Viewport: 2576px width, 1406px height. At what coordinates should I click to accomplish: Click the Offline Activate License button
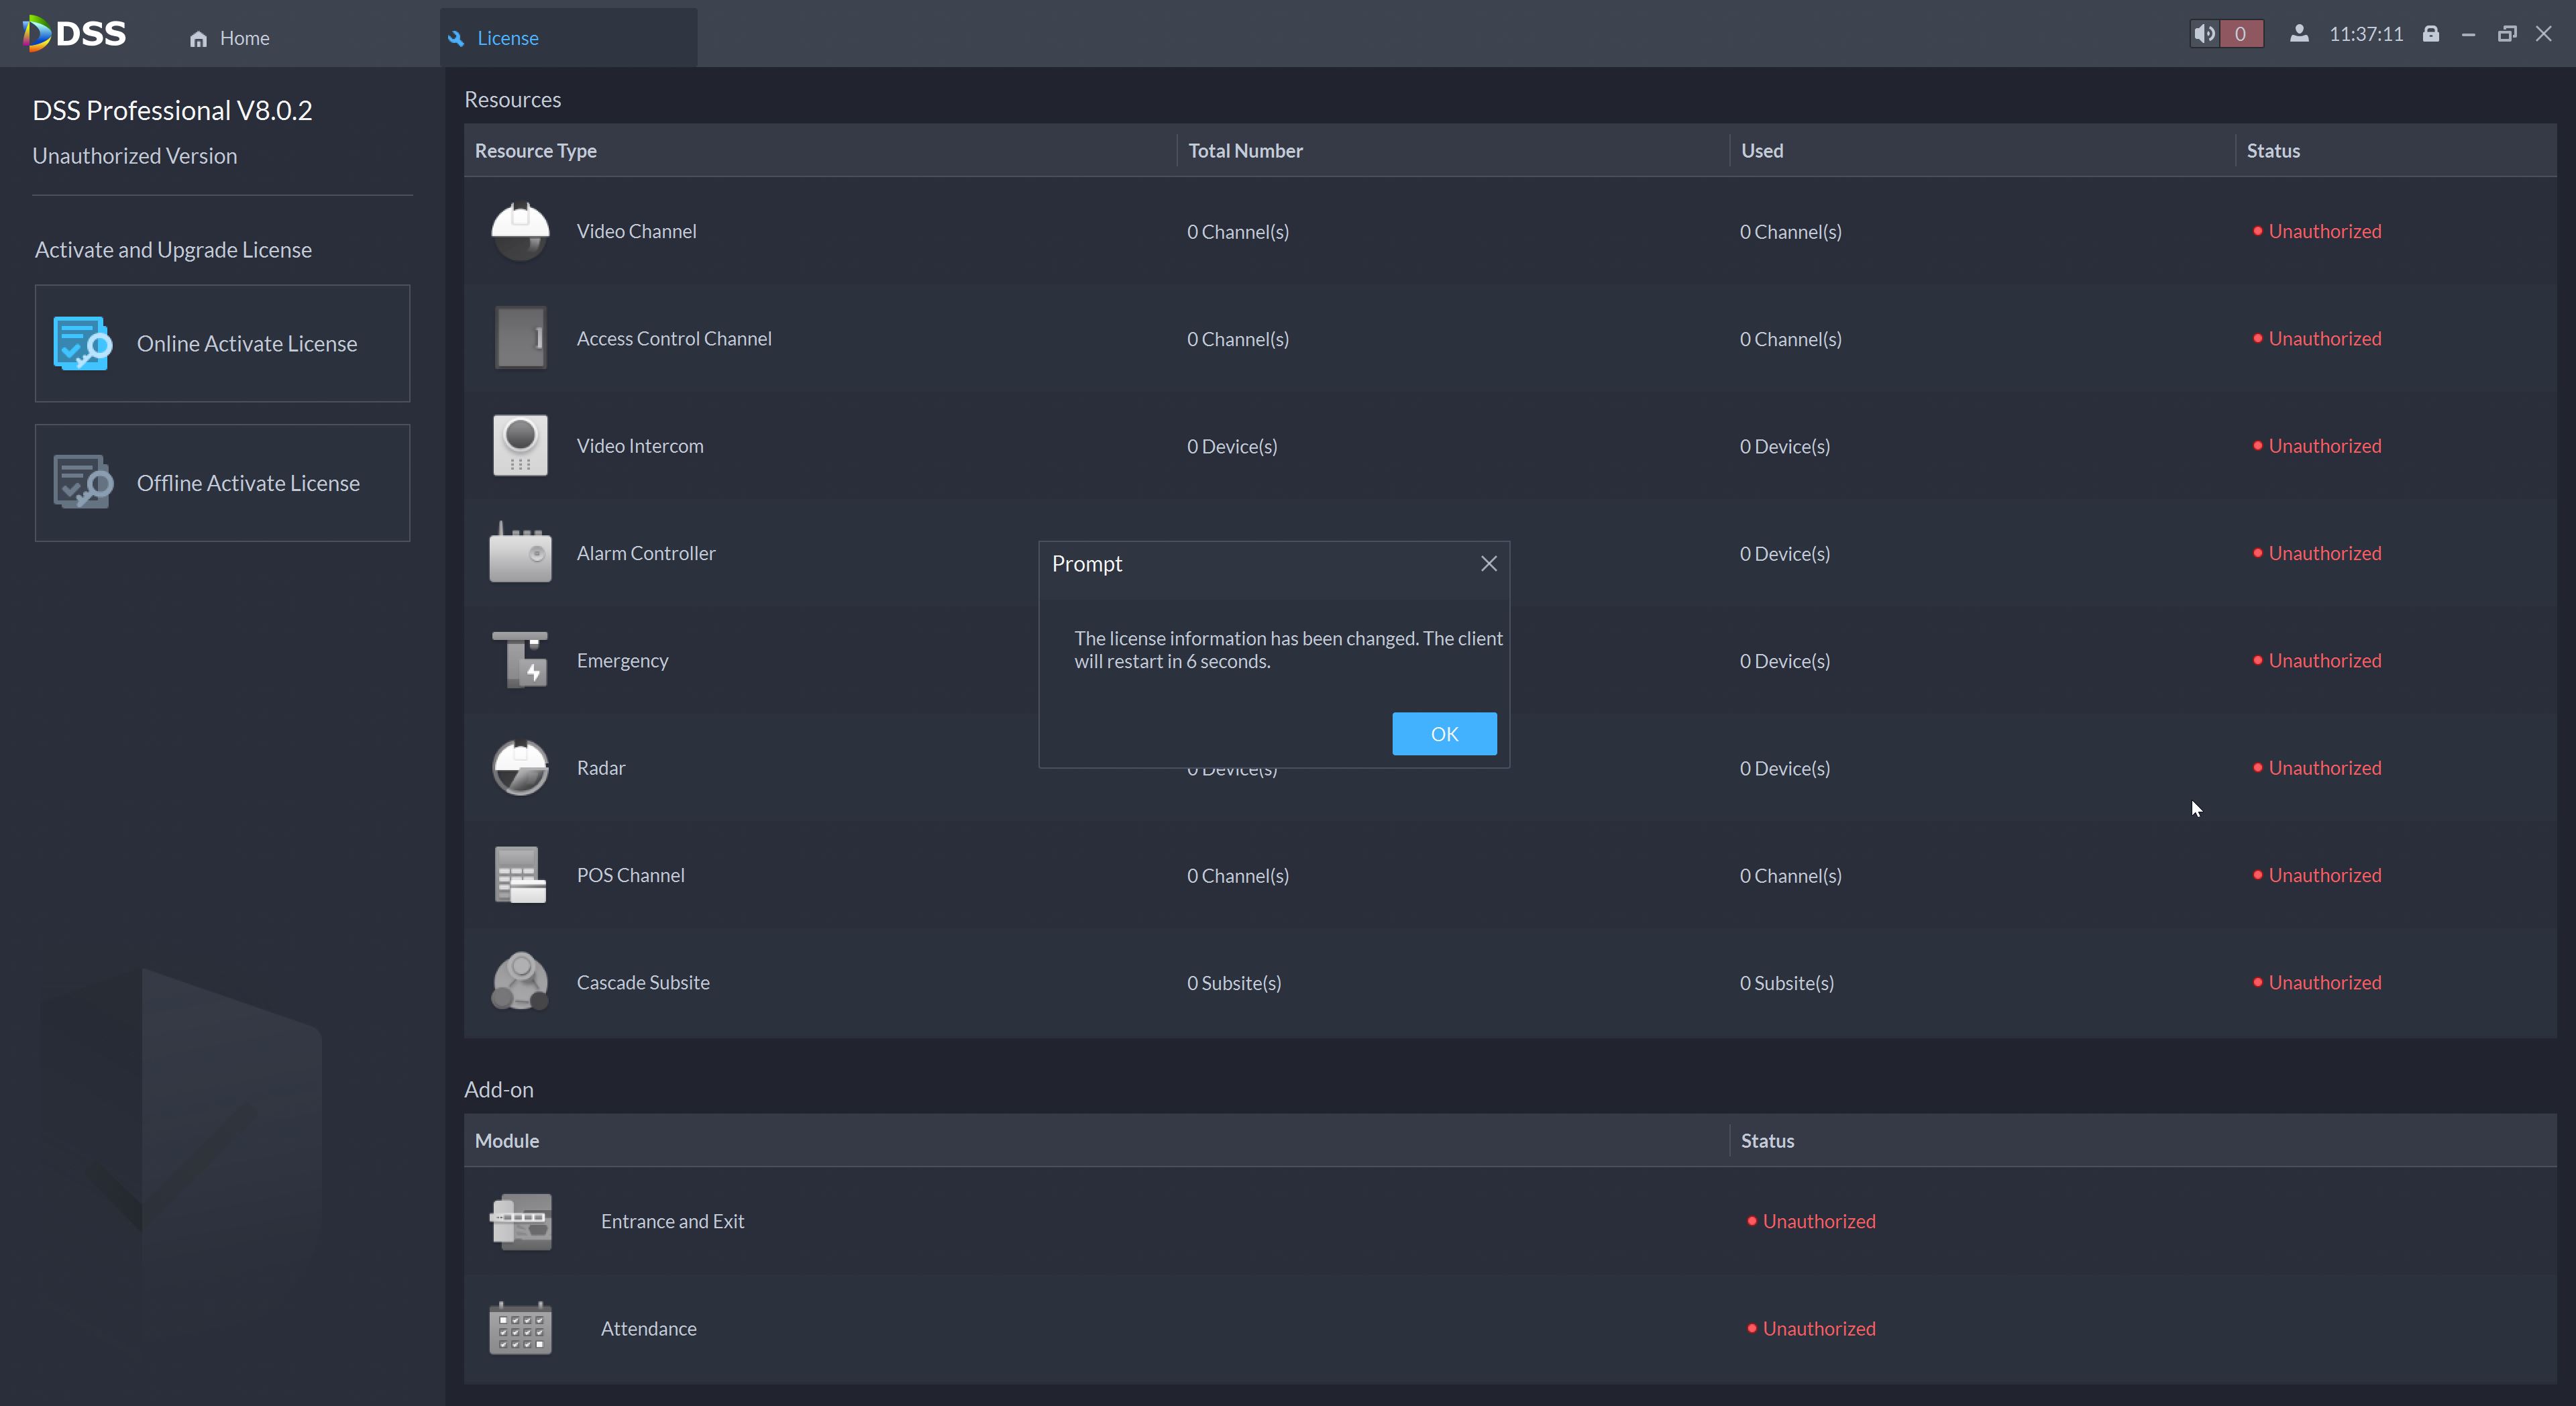pos(222,483)
